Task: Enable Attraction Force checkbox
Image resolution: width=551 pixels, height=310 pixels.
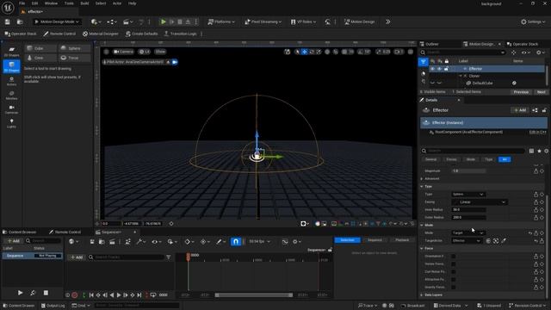Action: [x=454, y=279]
